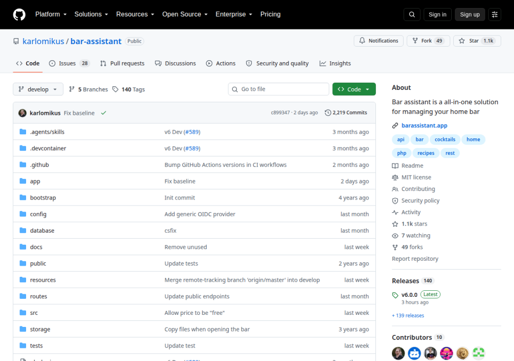Open pull request #589 on .agents/skills row
514x361 pixels.
click(192, 132)
